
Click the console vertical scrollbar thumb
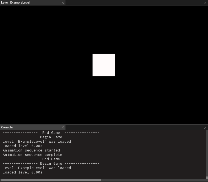(207, 178)
